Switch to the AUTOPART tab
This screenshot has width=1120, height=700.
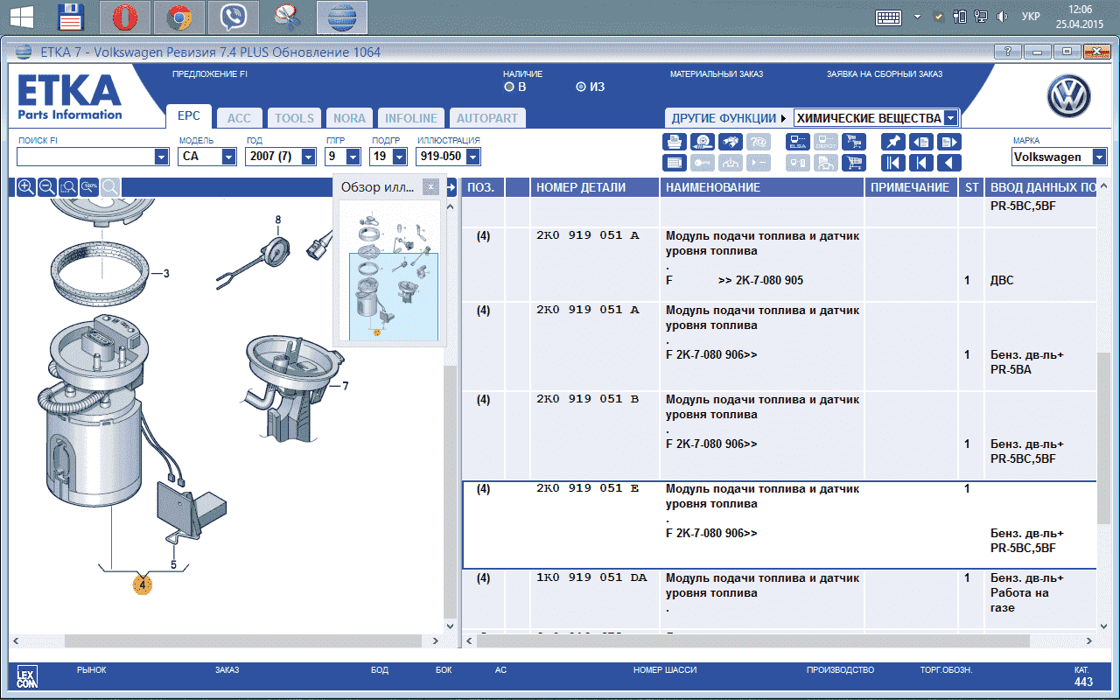(487, 118)
